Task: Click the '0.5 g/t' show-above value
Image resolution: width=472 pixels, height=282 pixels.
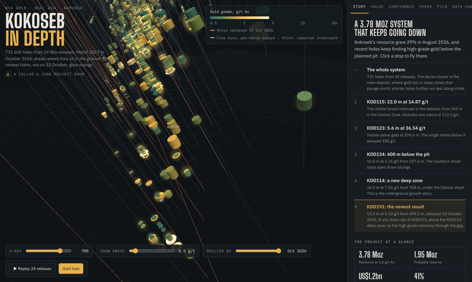Action: [187, 251]
